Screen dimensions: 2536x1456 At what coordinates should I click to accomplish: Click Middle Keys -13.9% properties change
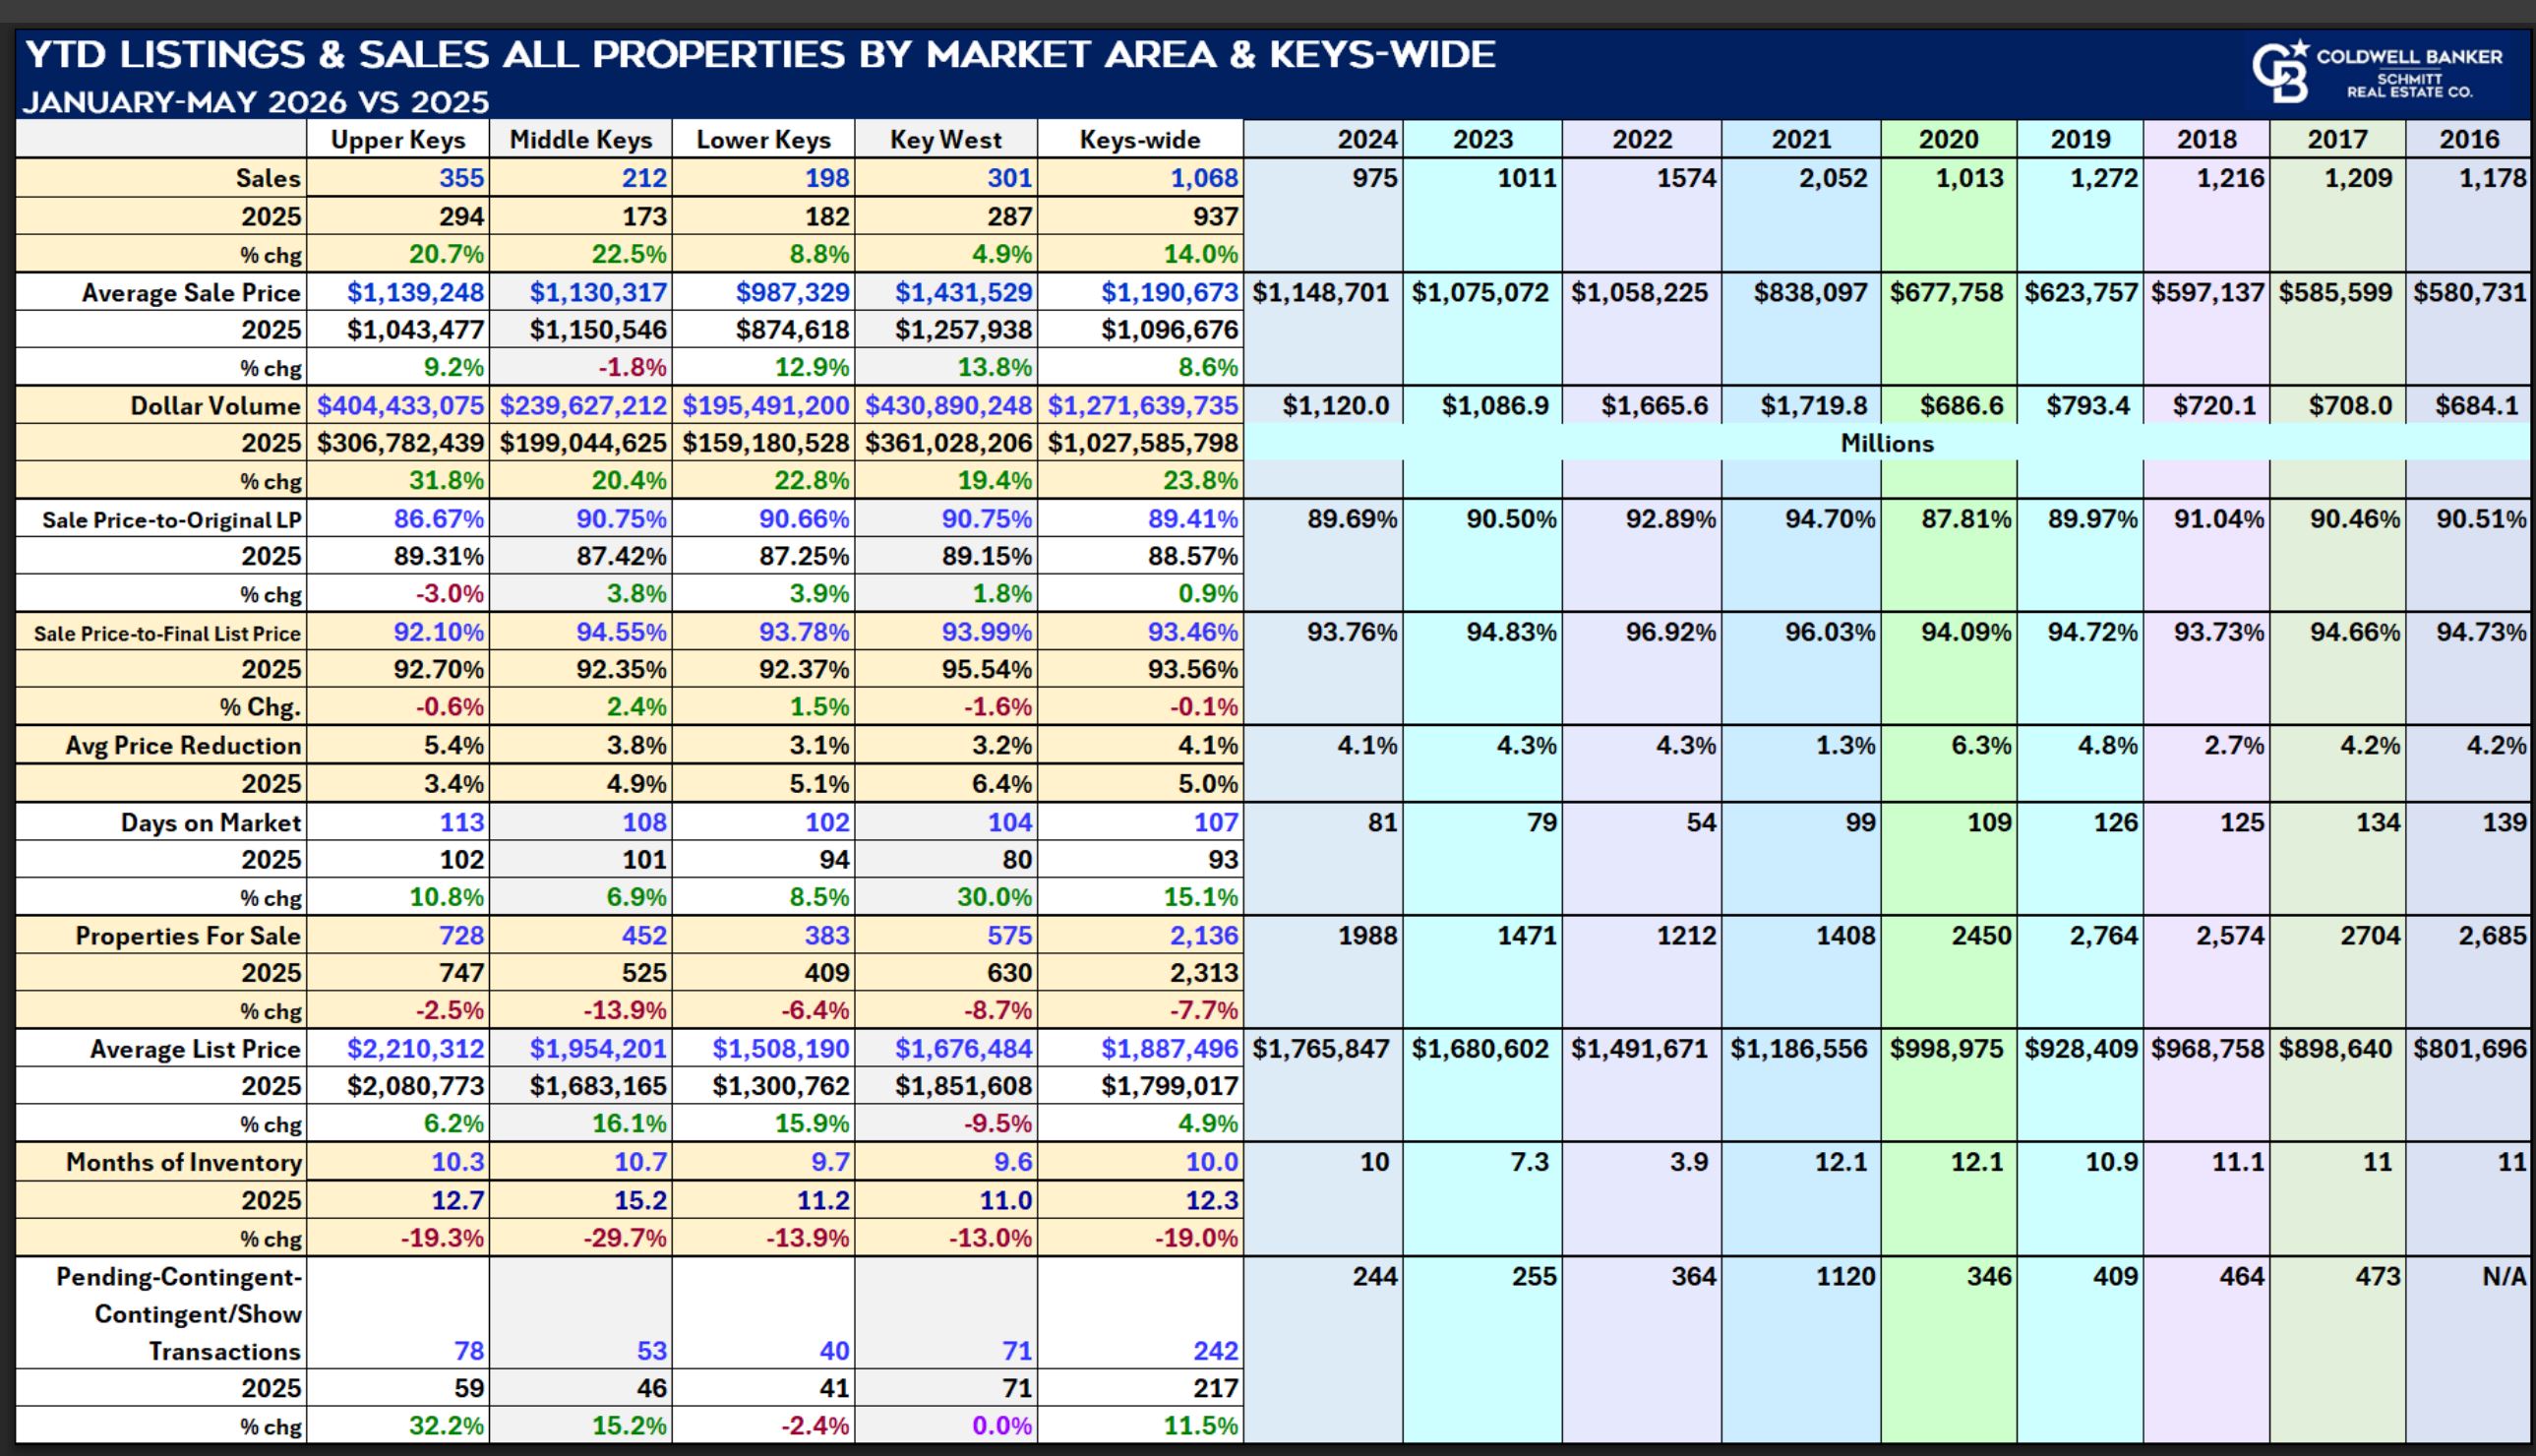(x=625, y=1011)
